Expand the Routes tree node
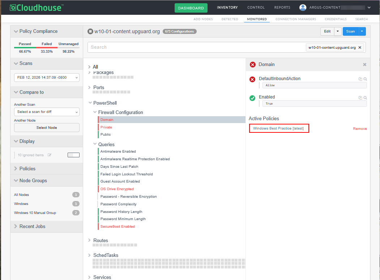Image resolution: width=380 pixels, height=280 pixels. tap(89, 240)
